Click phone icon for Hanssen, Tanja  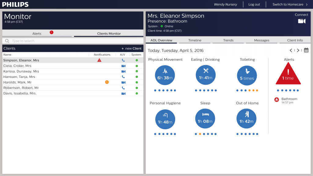click(123, 77)
